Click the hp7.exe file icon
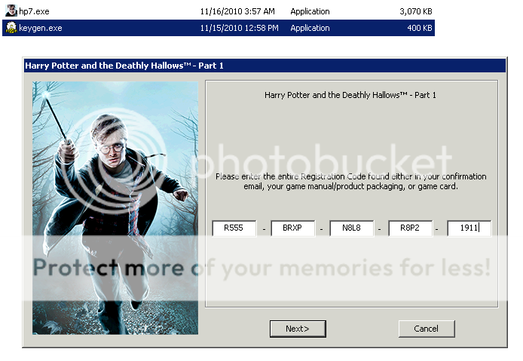 point(11,11)
